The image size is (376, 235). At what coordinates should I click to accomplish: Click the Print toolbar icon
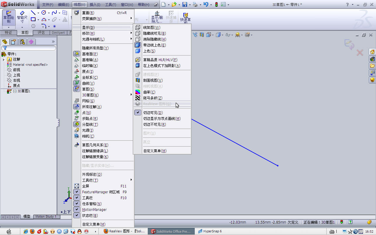point(195,4)
